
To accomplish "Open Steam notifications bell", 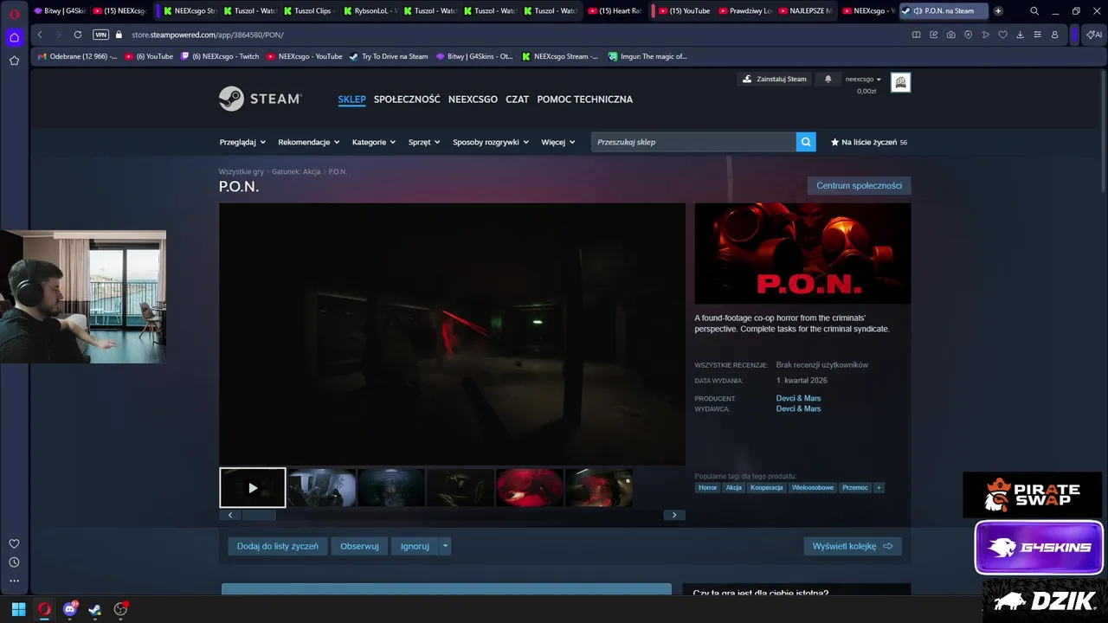I will [828, 79].
